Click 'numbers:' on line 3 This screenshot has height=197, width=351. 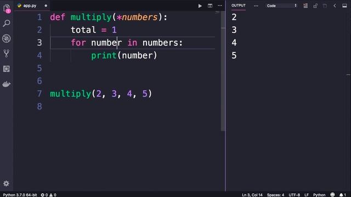point(162,43)
